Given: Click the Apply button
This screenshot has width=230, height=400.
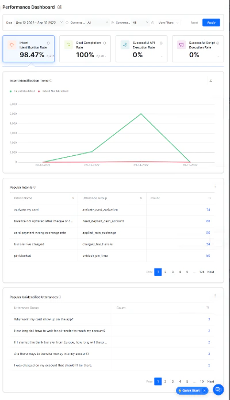Looking at the screenshot, I should pyautogui.click(x=211, y=23).
